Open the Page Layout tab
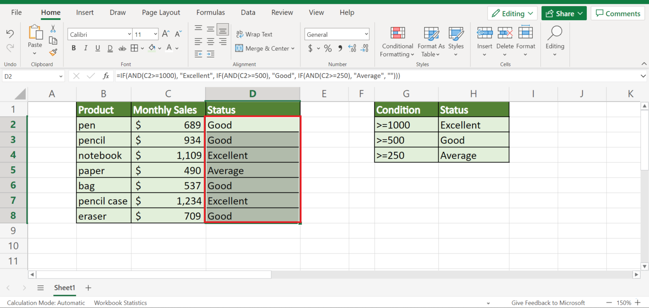Screen dimensions: 649x308 coord(161,13)
